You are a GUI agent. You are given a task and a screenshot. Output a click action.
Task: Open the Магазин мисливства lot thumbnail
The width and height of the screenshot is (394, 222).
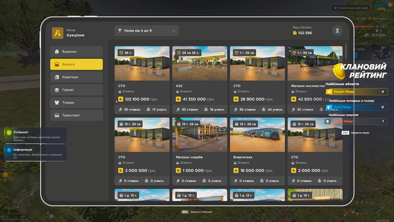pyautogui.click(x=315, y=64)
